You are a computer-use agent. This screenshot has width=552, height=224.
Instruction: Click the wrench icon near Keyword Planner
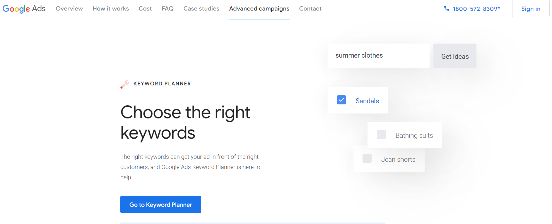(x=125, y=84)
